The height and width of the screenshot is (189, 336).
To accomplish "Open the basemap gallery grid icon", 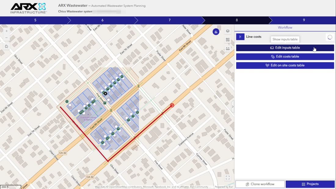I will tap(228, 40).
